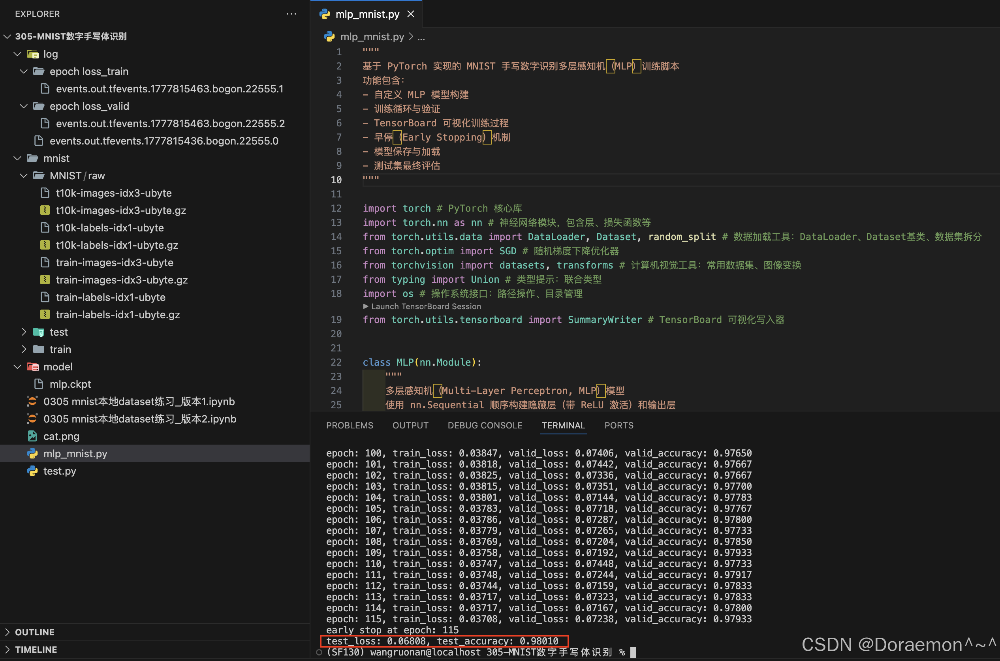Click the model folder icon
This screenshot has height=661, width=1000.
click(33, 367)
